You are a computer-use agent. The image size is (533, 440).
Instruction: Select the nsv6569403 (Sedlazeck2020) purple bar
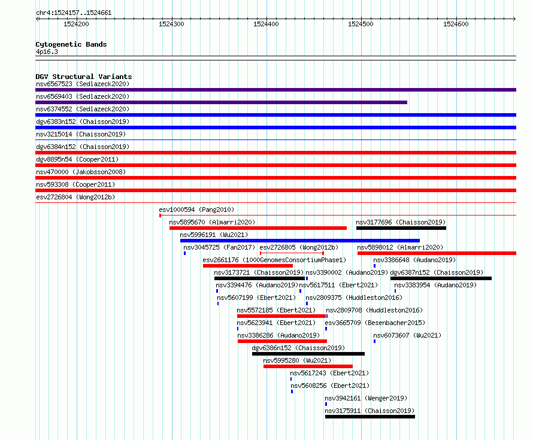tap(222, 102)
